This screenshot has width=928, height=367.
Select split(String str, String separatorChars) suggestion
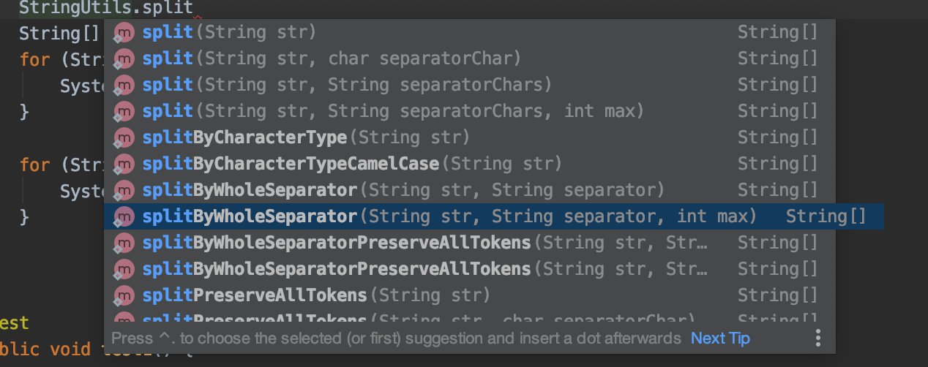coord(347,85)
